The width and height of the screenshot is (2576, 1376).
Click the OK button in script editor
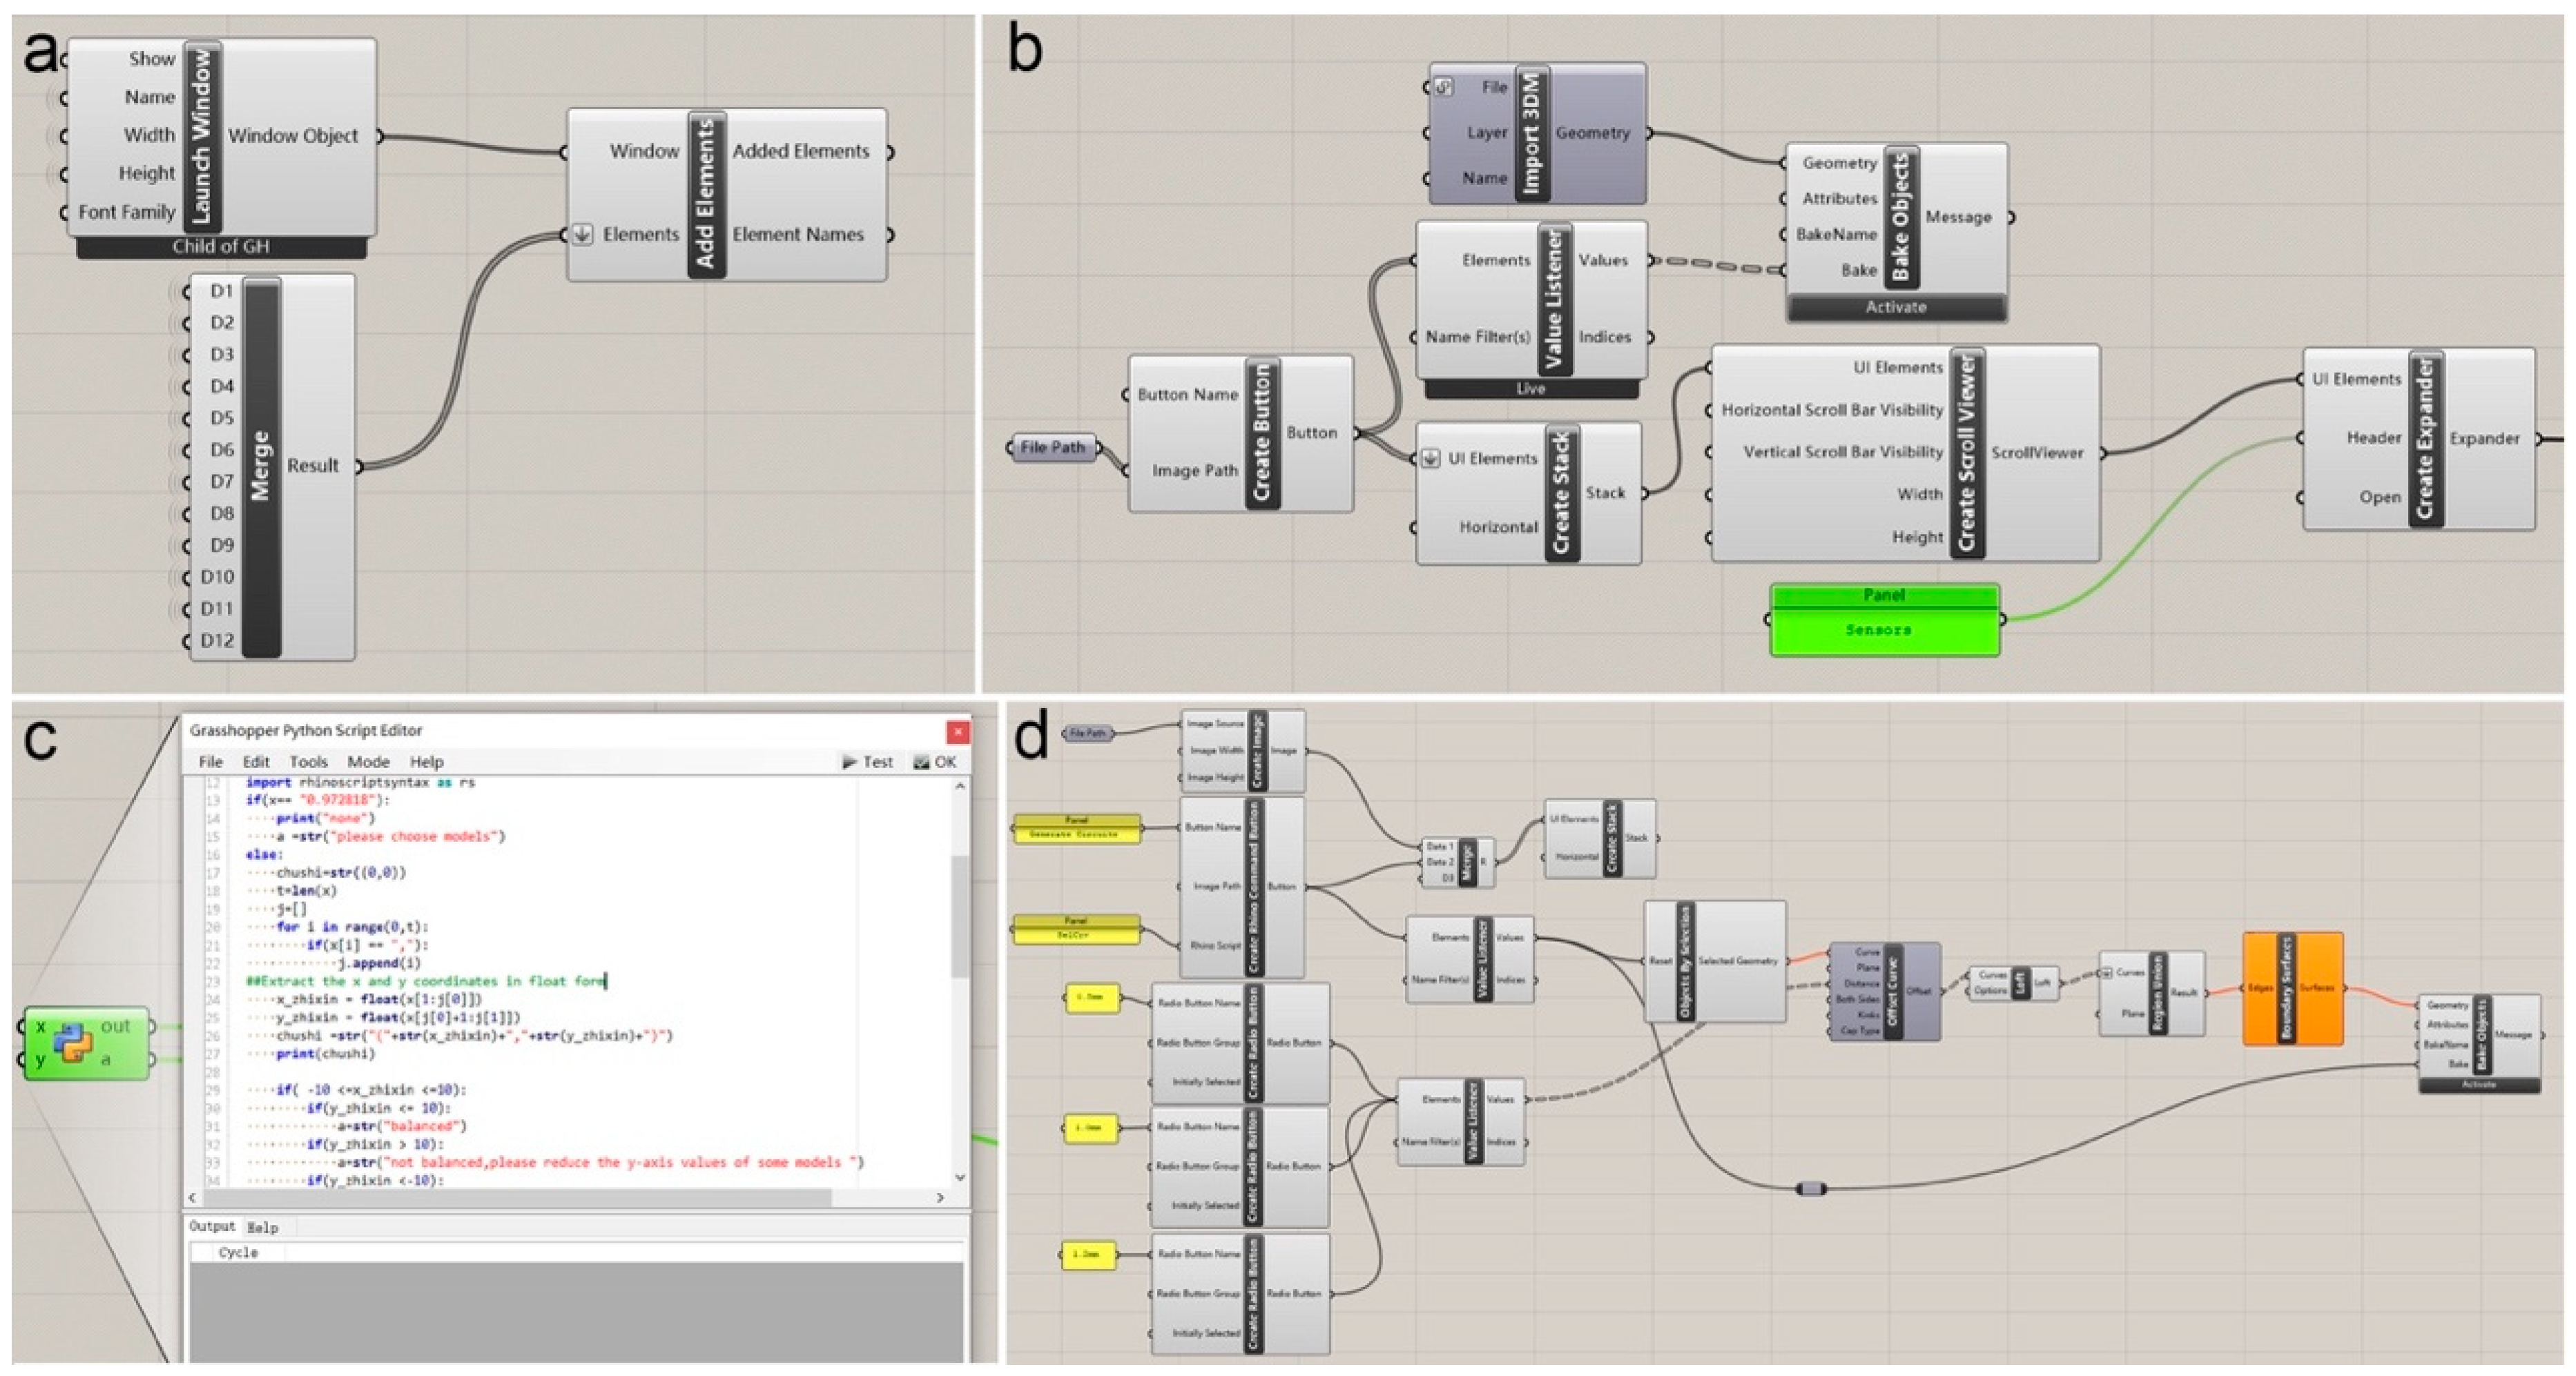click(935, 761)
